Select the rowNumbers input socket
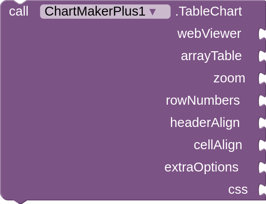This screenshot has width=266, height=204. [262, 101]
